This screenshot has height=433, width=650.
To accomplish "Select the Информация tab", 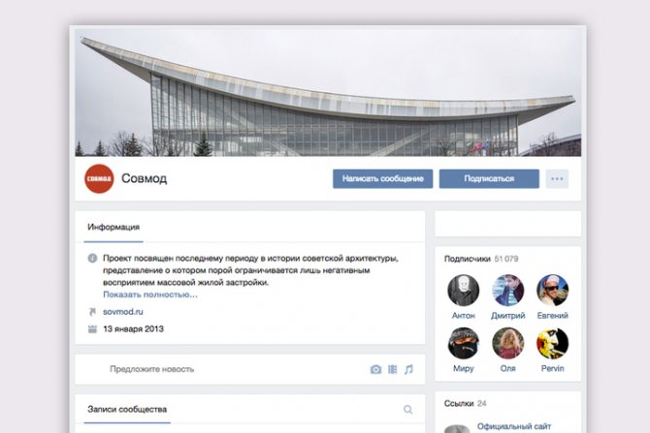I will [x=114, y=227].
